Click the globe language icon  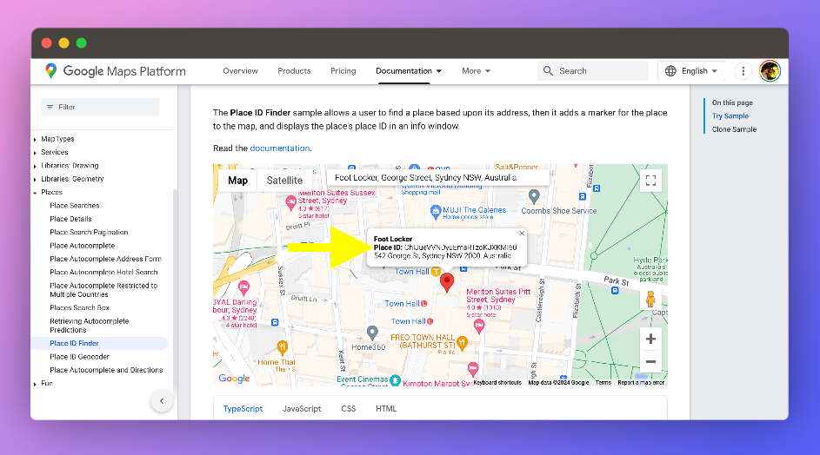click(x=670, y=71)
